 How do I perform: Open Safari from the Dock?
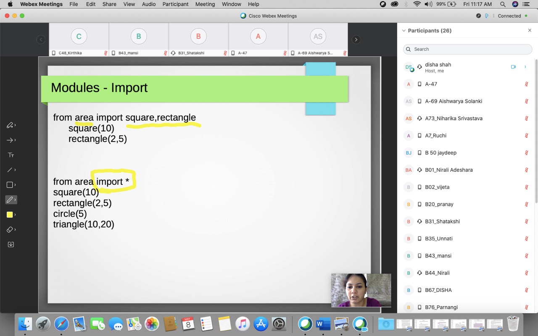pos(61,324)
